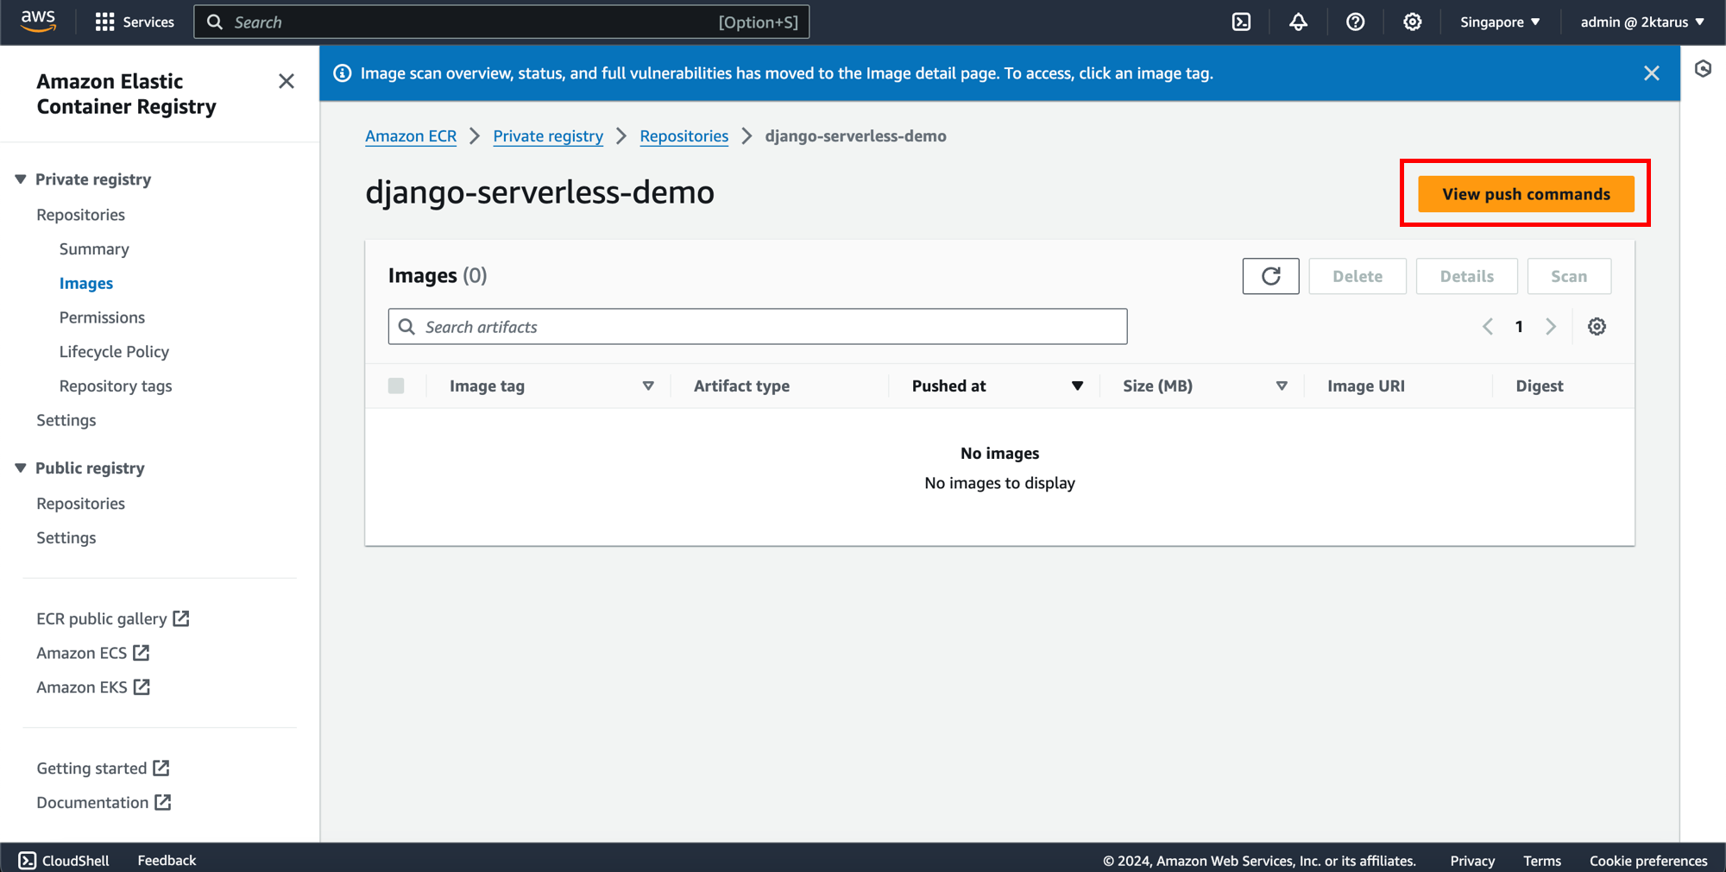Sort by Size (MB) column arrow
The width and height of the screenshot is (1726, 872).
pyautogui.click(x=1282, y=386)
